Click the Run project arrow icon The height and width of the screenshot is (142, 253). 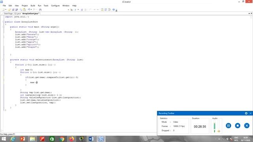(x=76, y=9)
